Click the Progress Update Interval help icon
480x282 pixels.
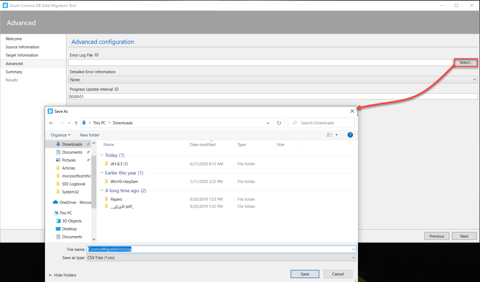tap(116, 89)
